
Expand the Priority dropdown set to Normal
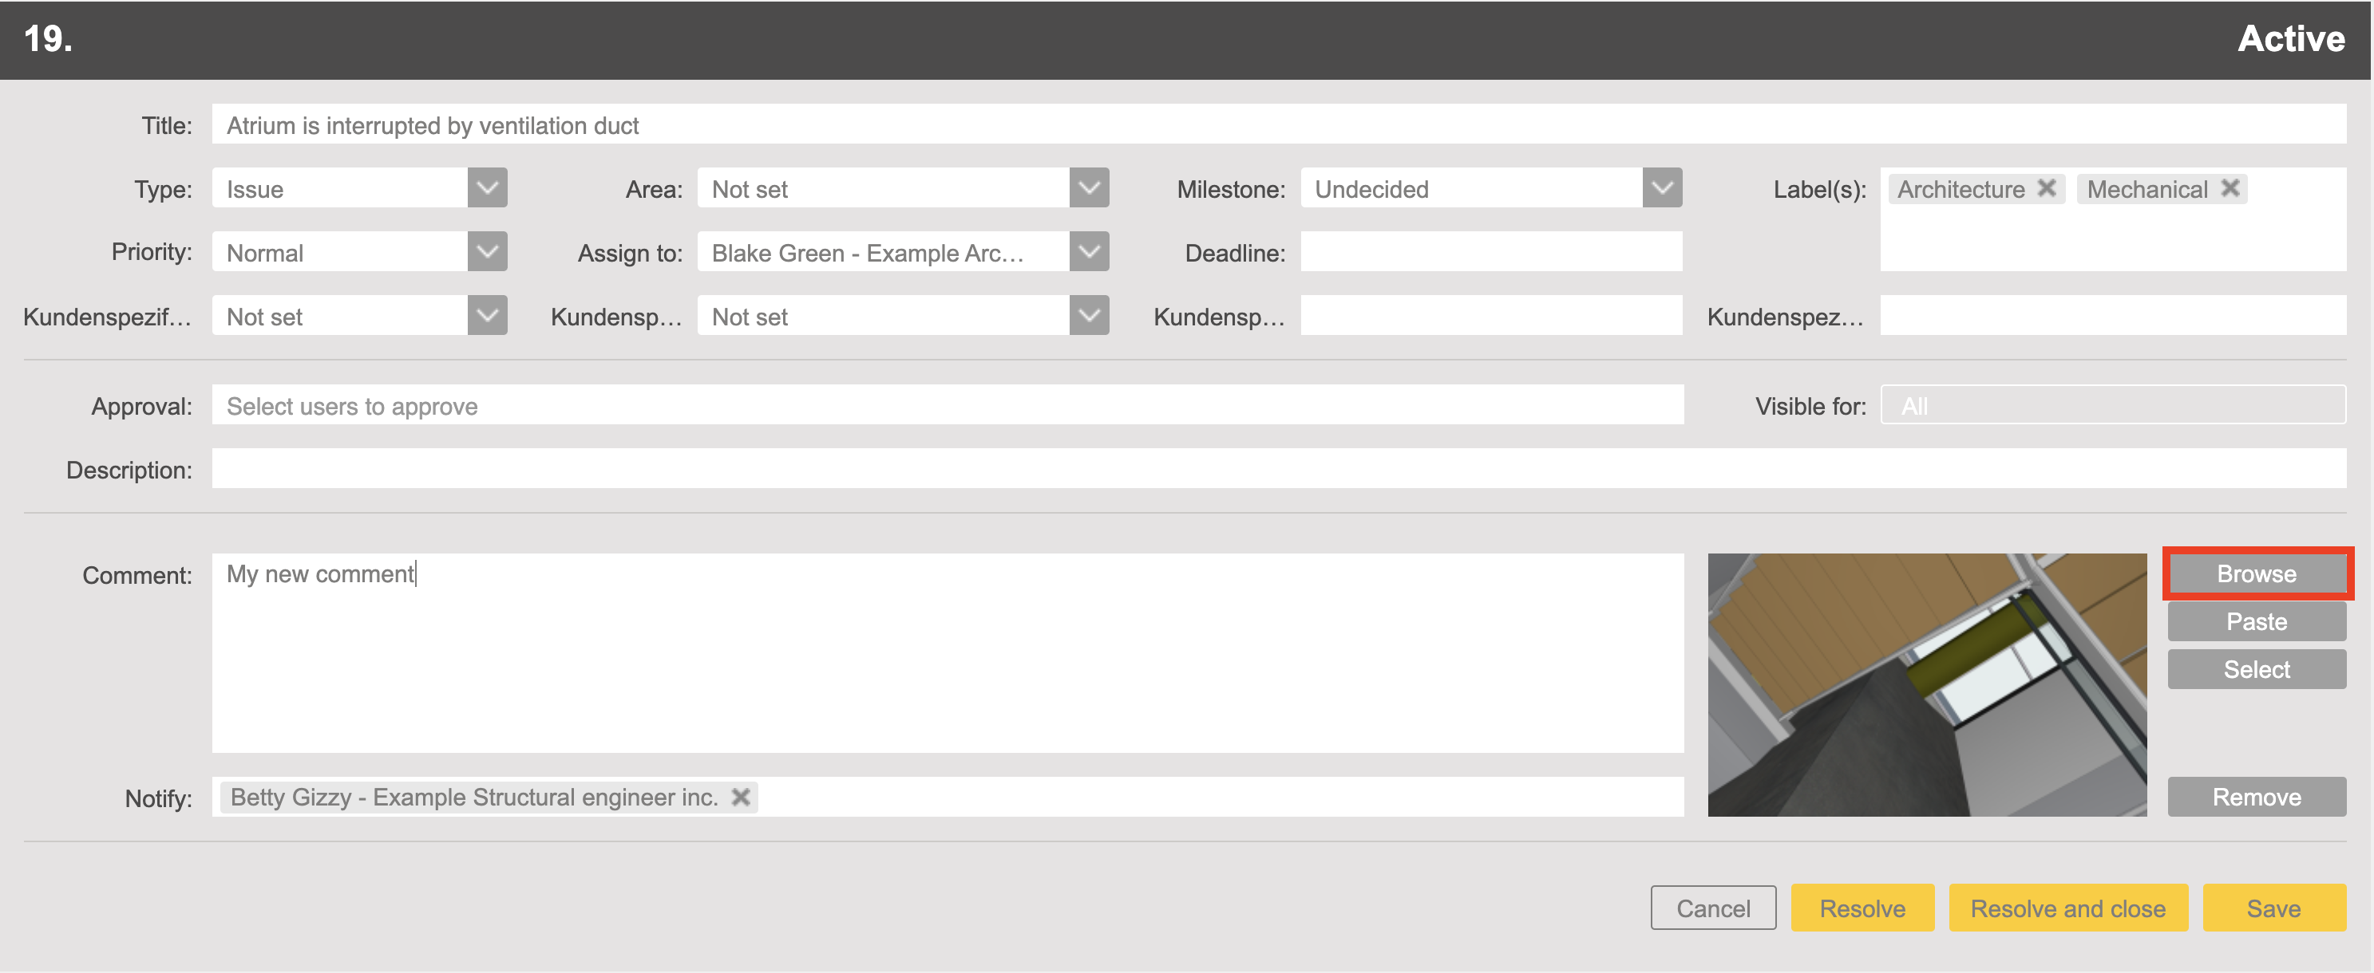click(487, 251)
